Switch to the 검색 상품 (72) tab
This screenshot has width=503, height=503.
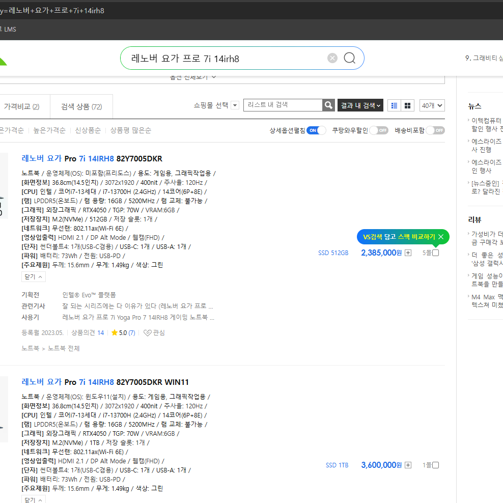(81, 106)
